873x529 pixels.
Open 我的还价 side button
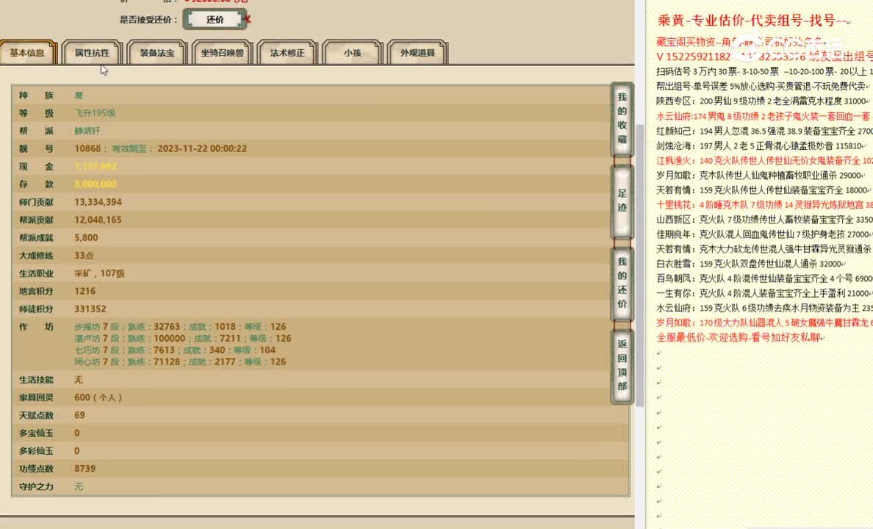coord(622,283)
